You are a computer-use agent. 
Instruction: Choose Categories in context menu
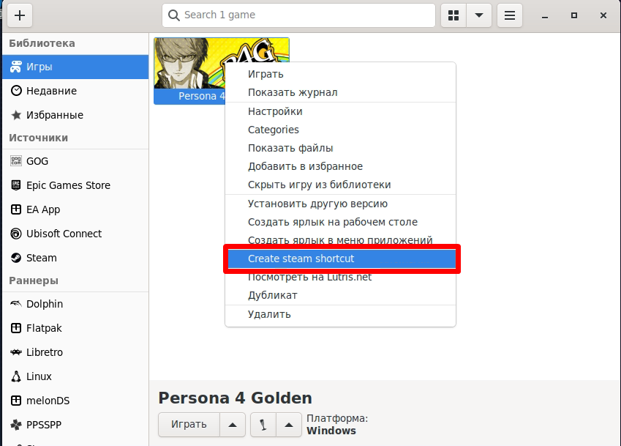tap(340, 130)
